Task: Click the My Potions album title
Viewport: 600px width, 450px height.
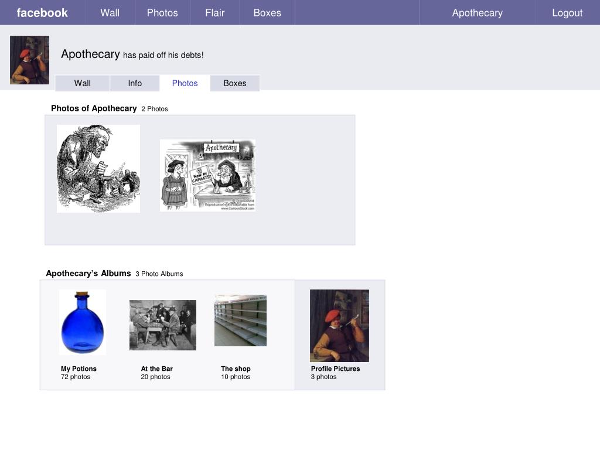Action: [x=79, y=369]
